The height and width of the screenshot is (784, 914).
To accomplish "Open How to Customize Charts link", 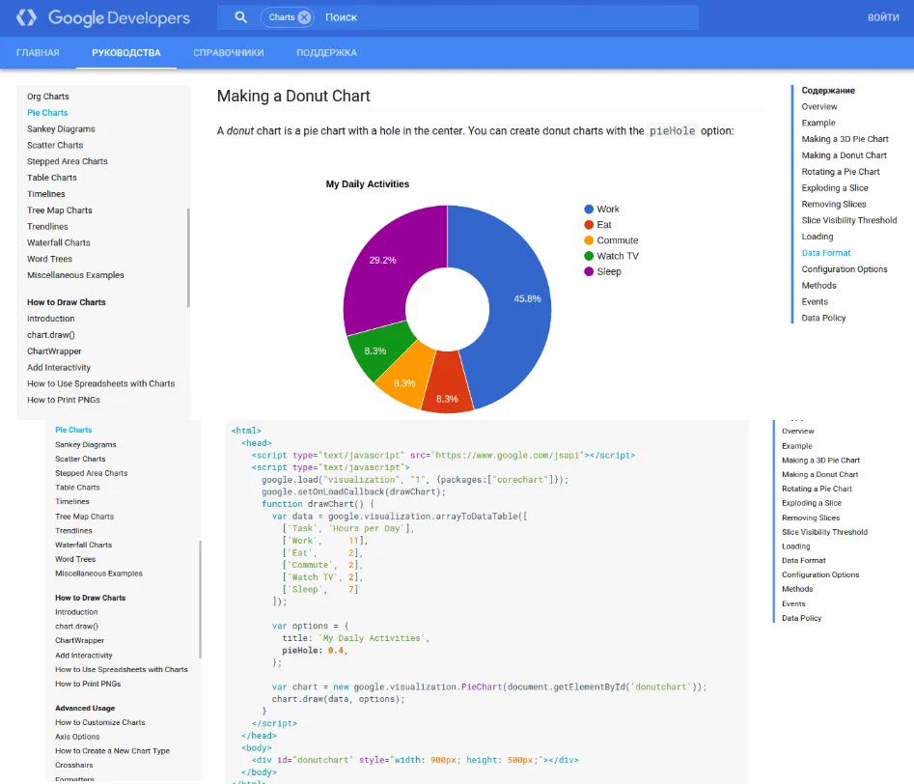I will (100, 722).
